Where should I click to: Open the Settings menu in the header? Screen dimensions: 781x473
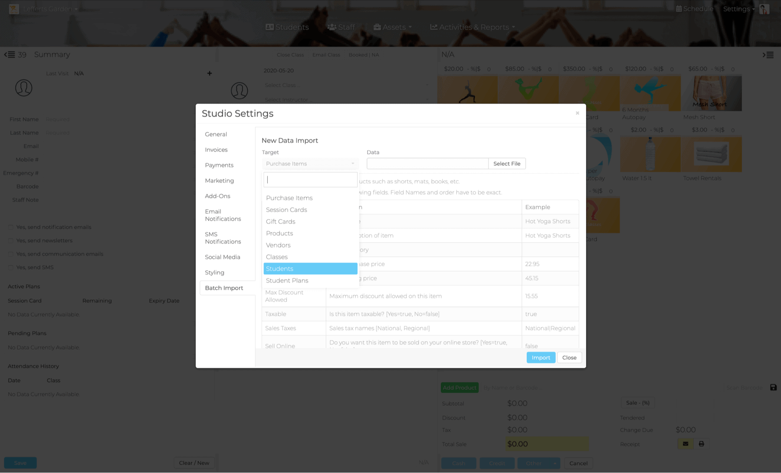tap(739, 9)
